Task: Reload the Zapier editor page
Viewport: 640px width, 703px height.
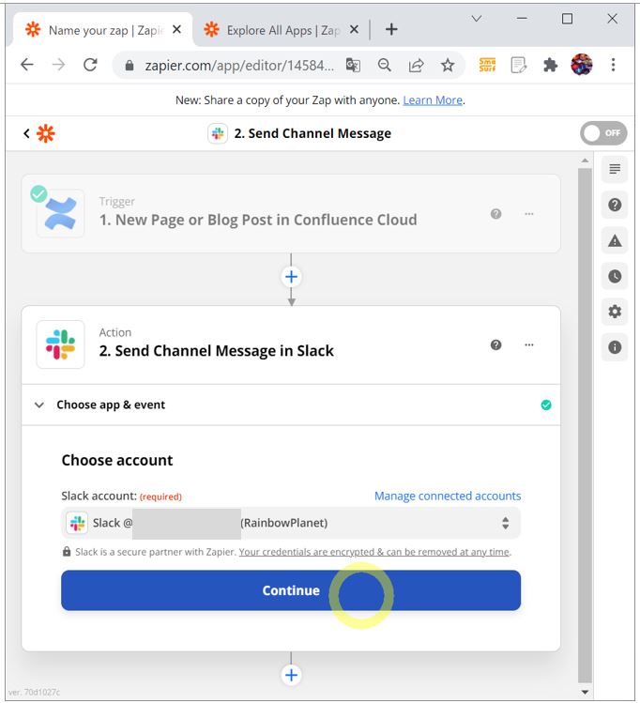Action: click(x=90, y=65)
